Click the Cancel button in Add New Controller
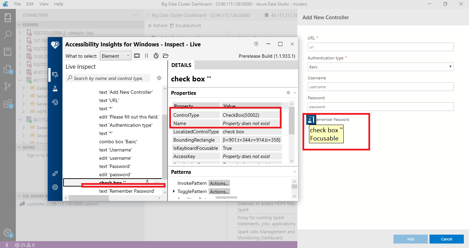Image resolution: width=469 pixels, height=248 pixels. [446, 239]
